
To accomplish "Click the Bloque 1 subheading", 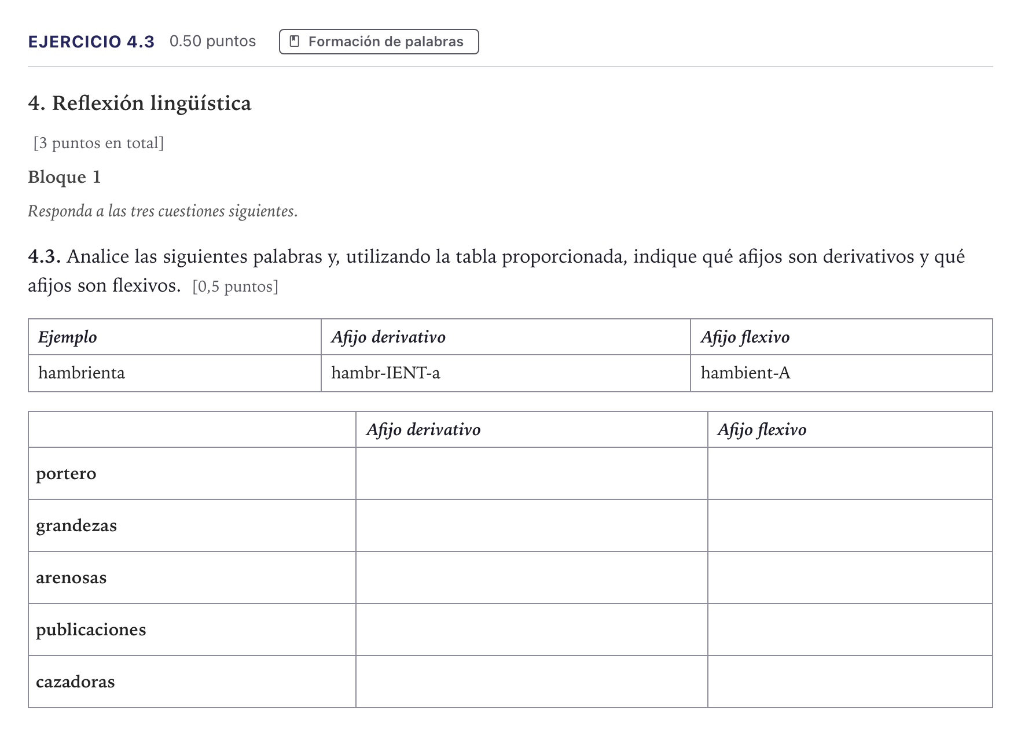I will [64, 177].
